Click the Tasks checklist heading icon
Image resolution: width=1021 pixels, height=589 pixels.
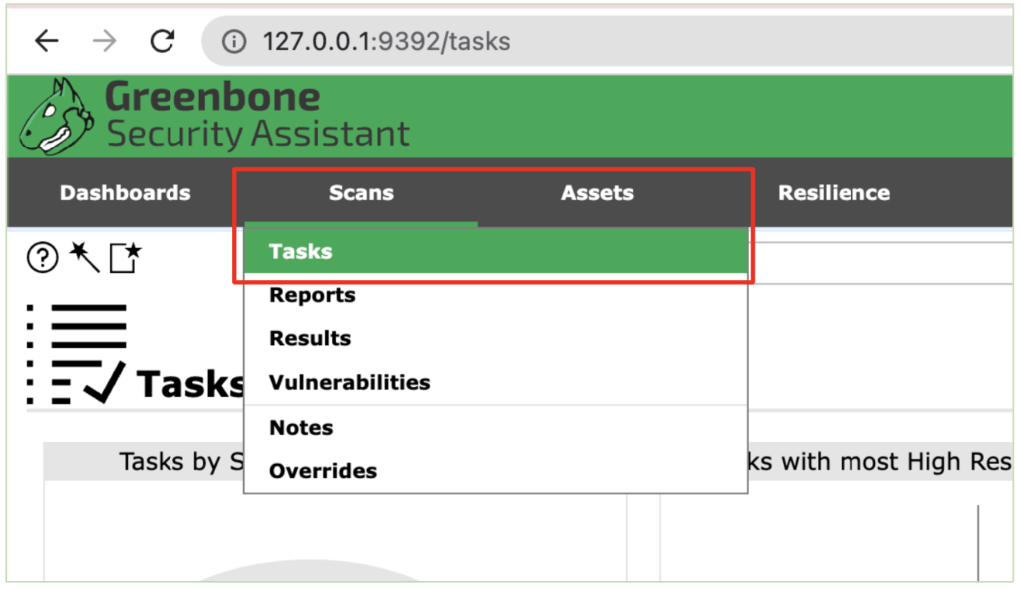(76, 354)
